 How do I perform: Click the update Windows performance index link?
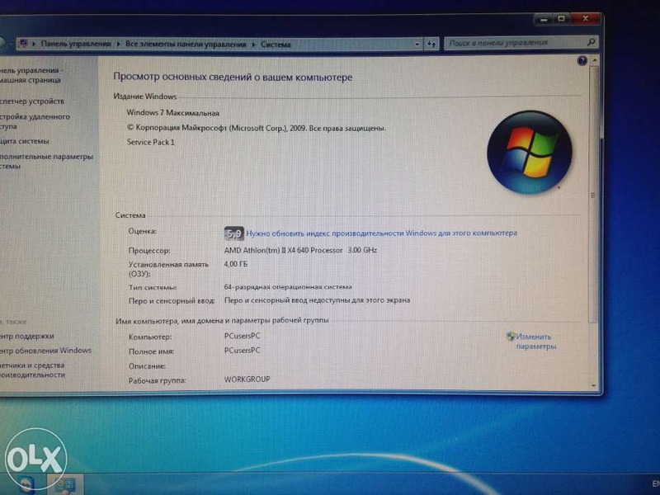click(381, 233)
